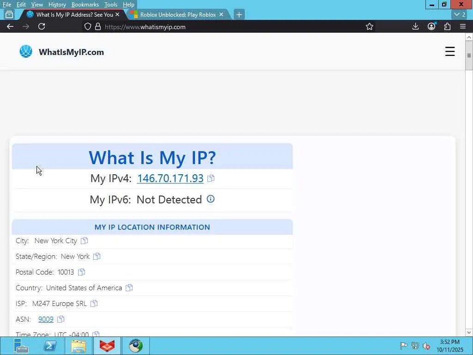The width and height of the screenshot is (473, 355).
Task: Open the Help menu
Action: [x=128, y=5]
